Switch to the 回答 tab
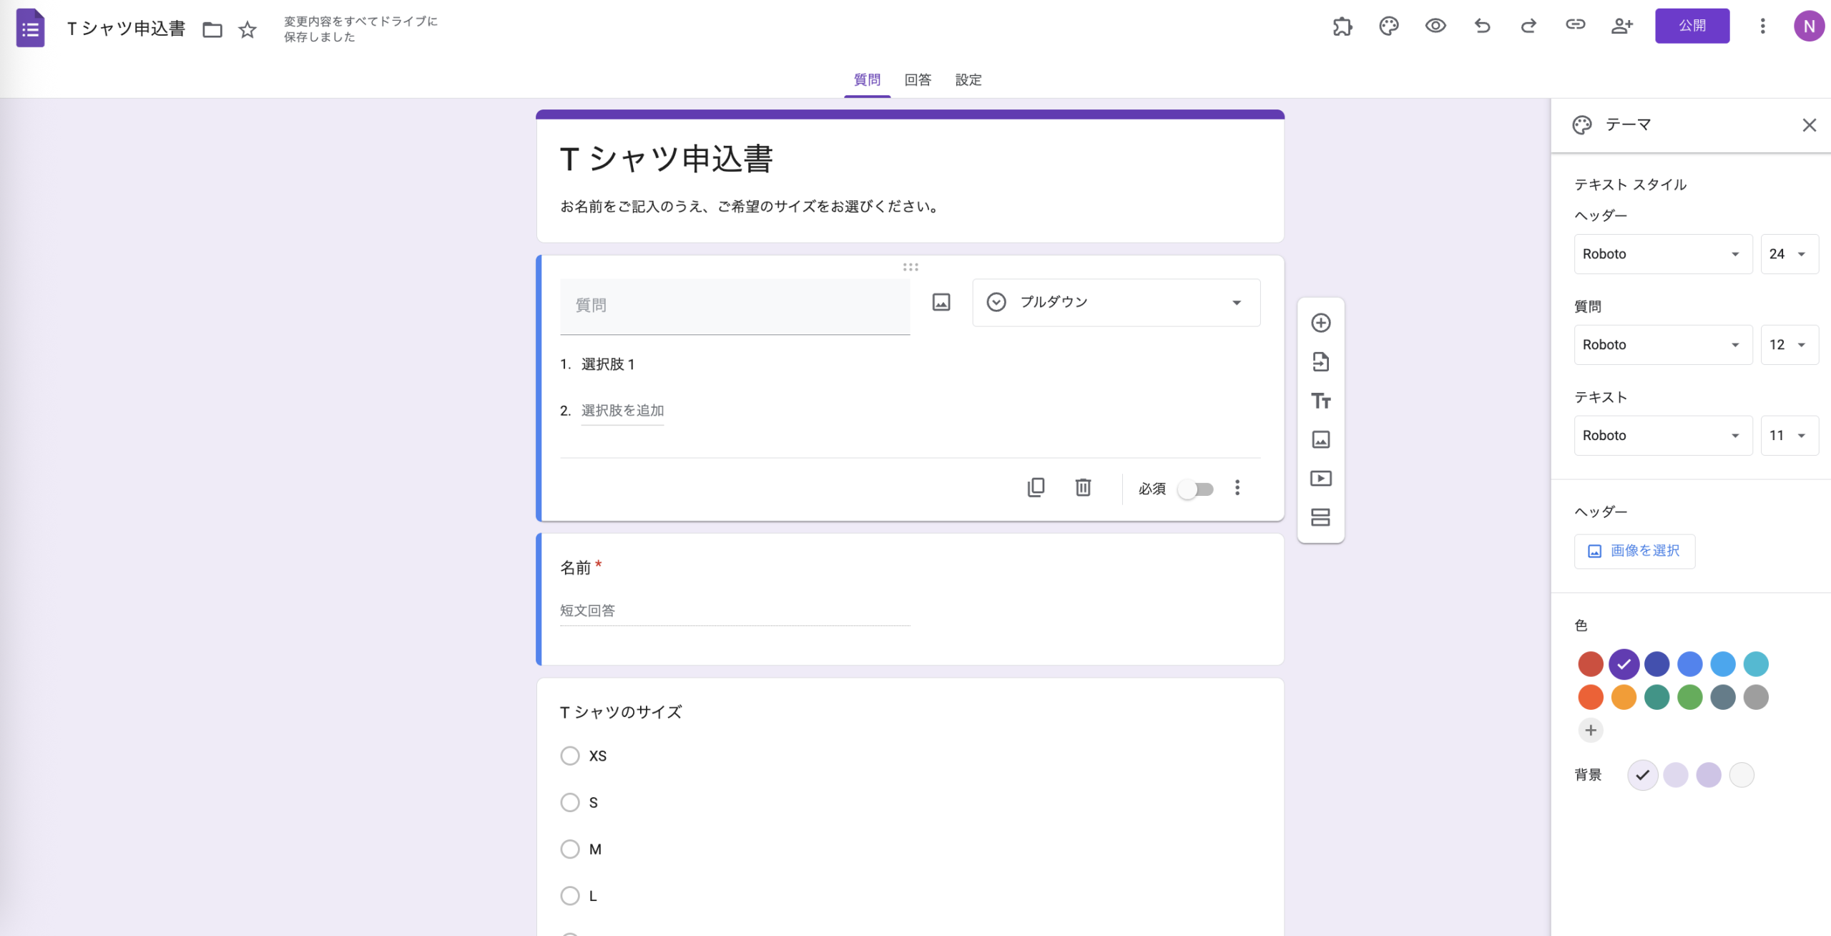 [917, 79]
